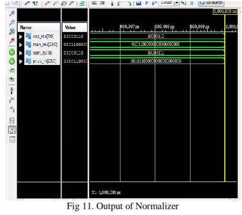This screenshot has width=242, height=215.
Task: Click the simulation run time field
Action: pos(166,3)
